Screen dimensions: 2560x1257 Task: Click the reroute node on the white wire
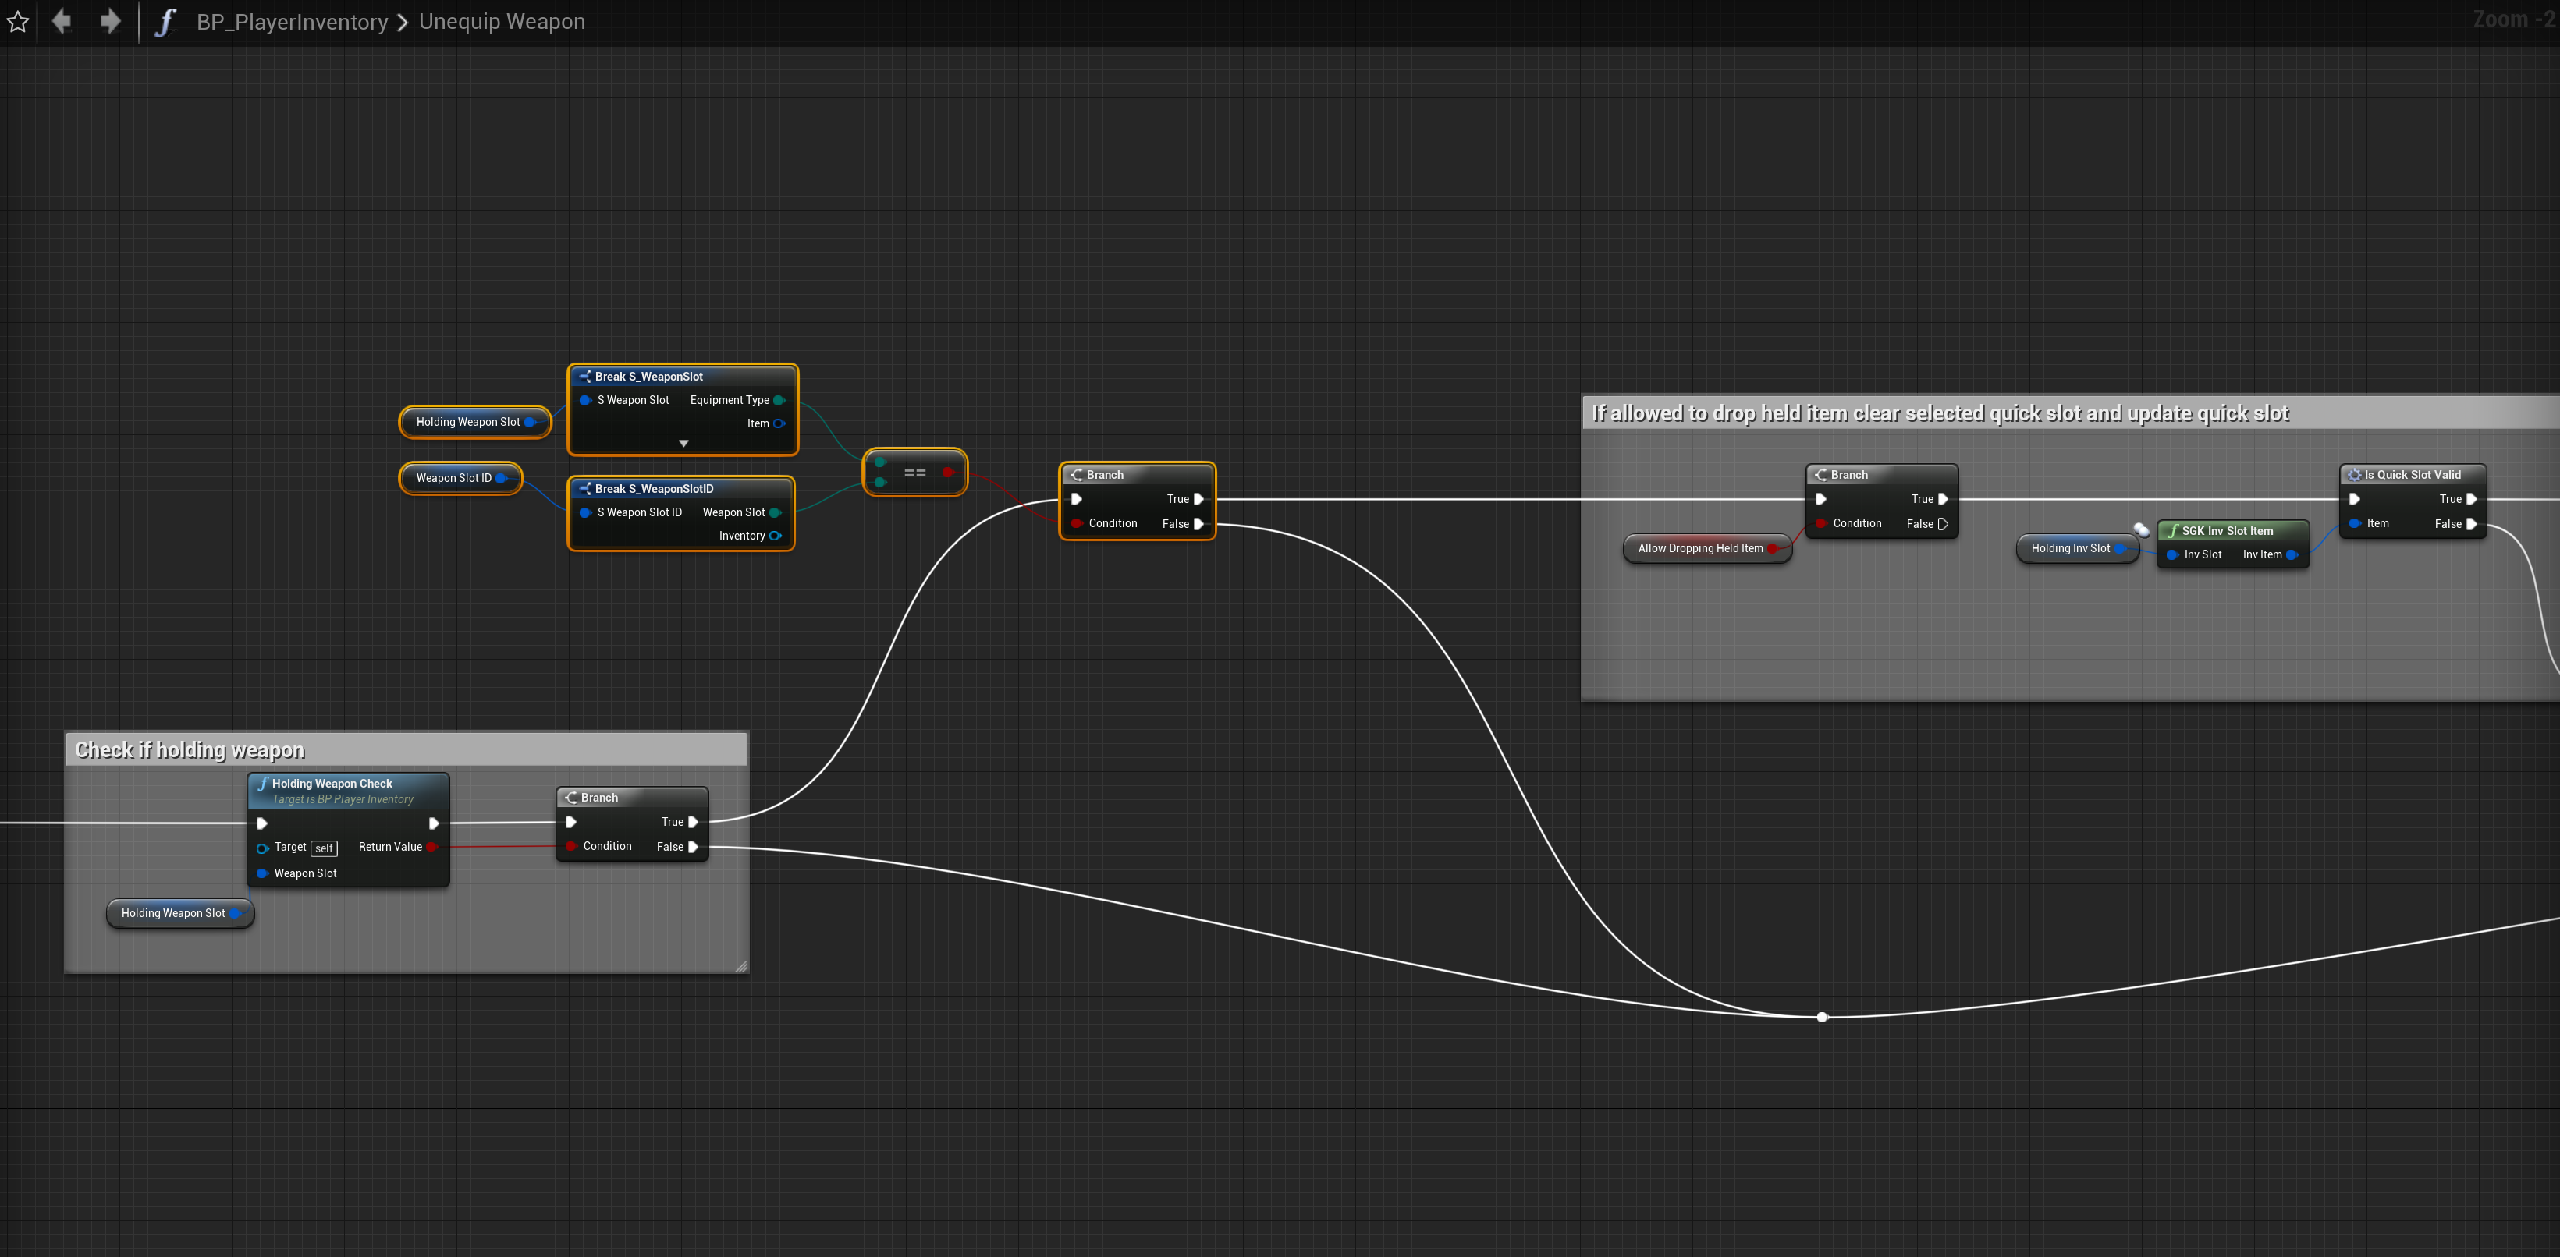point(1820,1017)
